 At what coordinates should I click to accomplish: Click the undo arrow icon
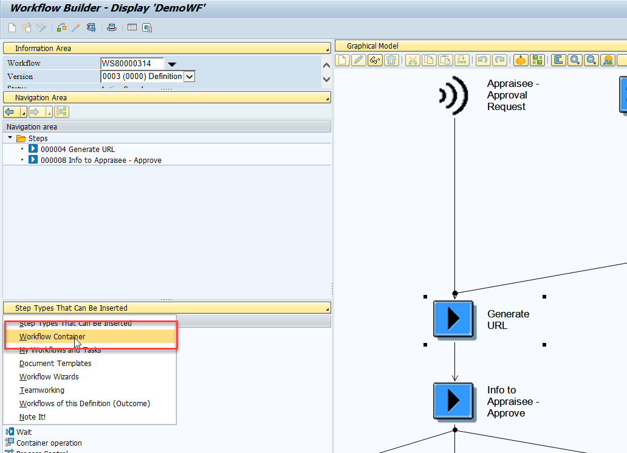483,60
